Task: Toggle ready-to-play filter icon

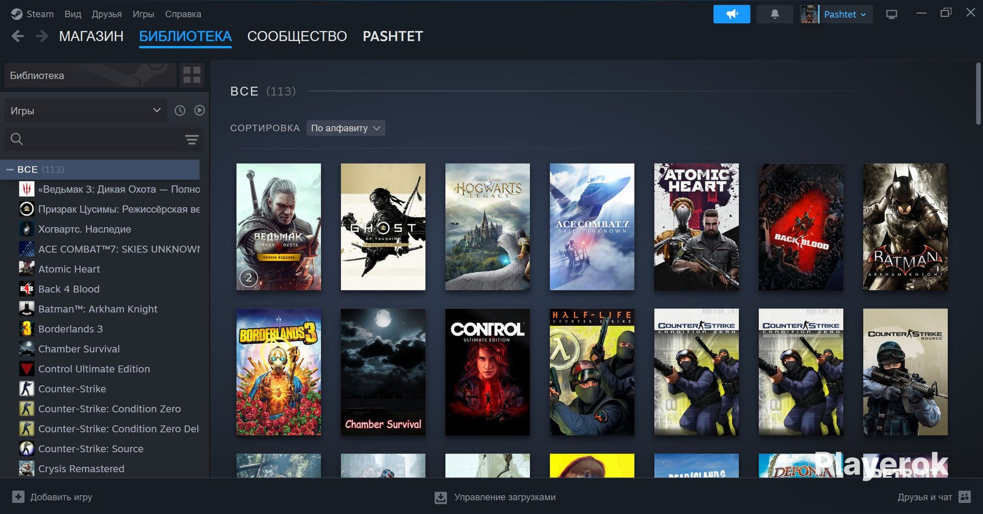Action: click(199, 111)
